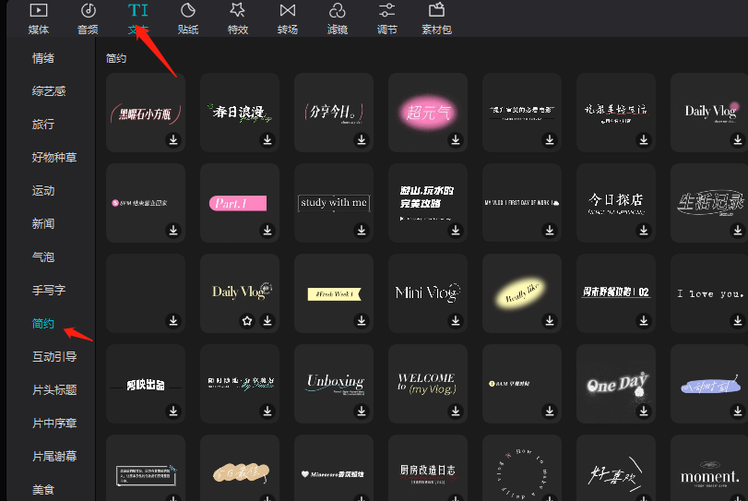Download the 春日浪漫 text template
This screenshot has width=748, height=501.
(267, 140)
